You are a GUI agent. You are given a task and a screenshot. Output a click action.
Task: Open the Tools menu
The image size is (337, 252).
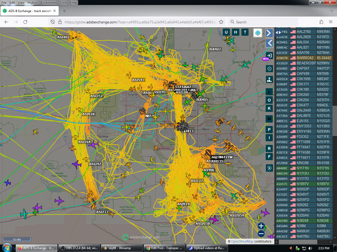[63, 3]
